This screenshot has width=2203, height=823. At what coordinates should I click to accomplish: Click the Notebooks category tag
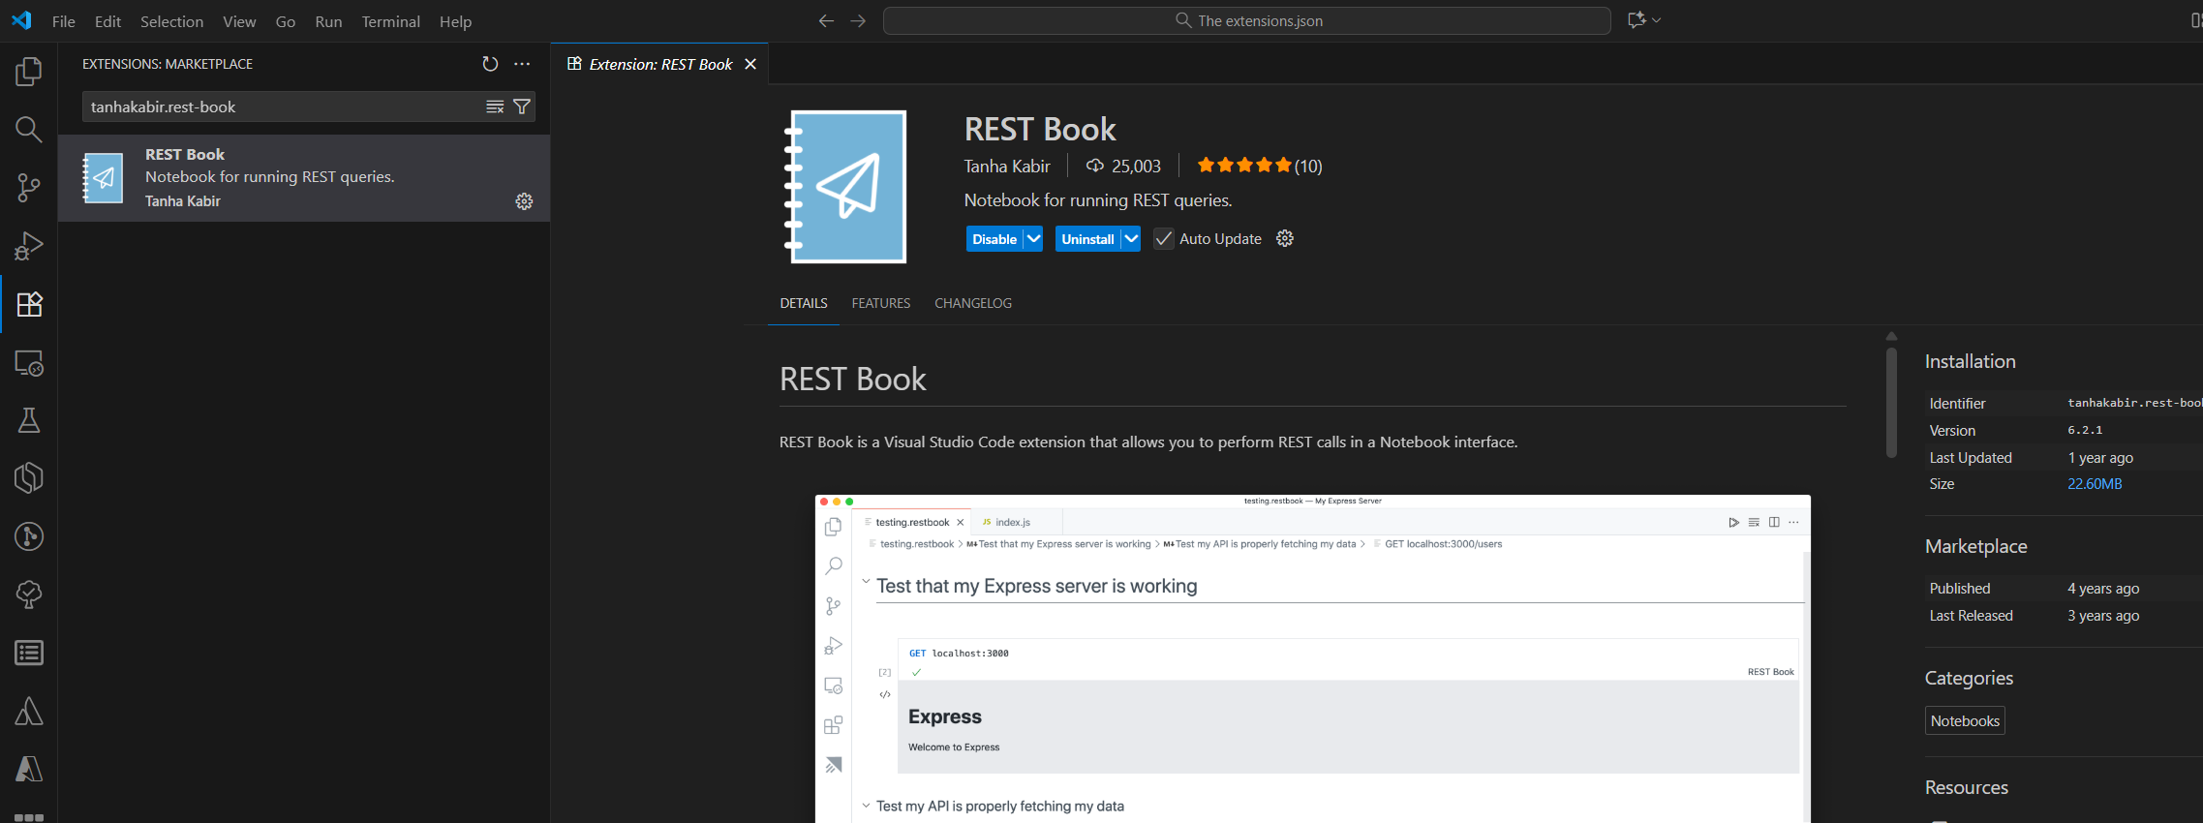[1965, 720]
